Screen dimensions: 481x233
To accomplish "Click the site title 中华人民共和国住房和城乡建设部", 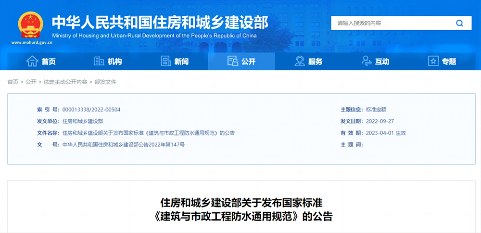I will tap(160, 22).
